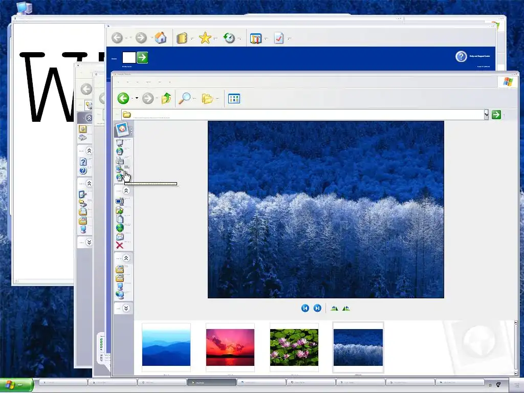Rotate the picture clockwise
This screenshot has height=393, width=524.
coord(334,308)
